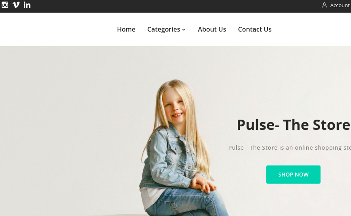Click the empty gray banner background at left

click(67, 130)
